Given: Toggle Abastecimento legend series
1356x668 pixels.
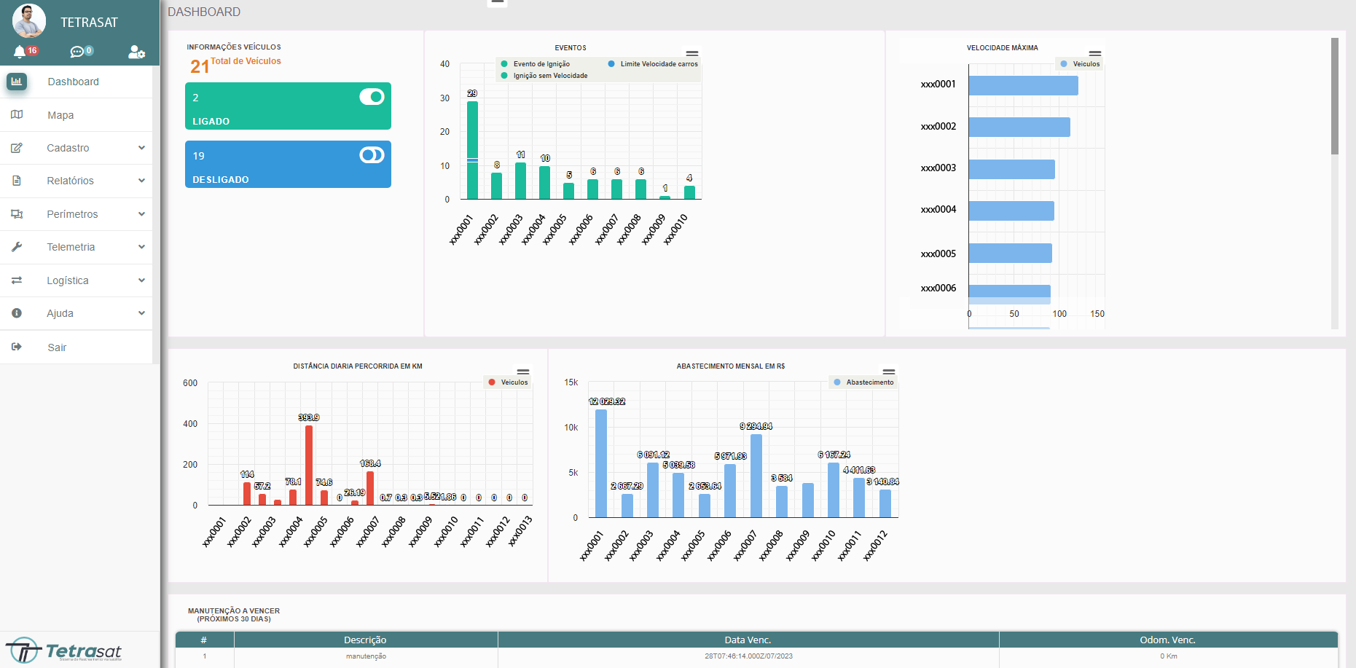Looking at the screenshot, I should (863, 382).
